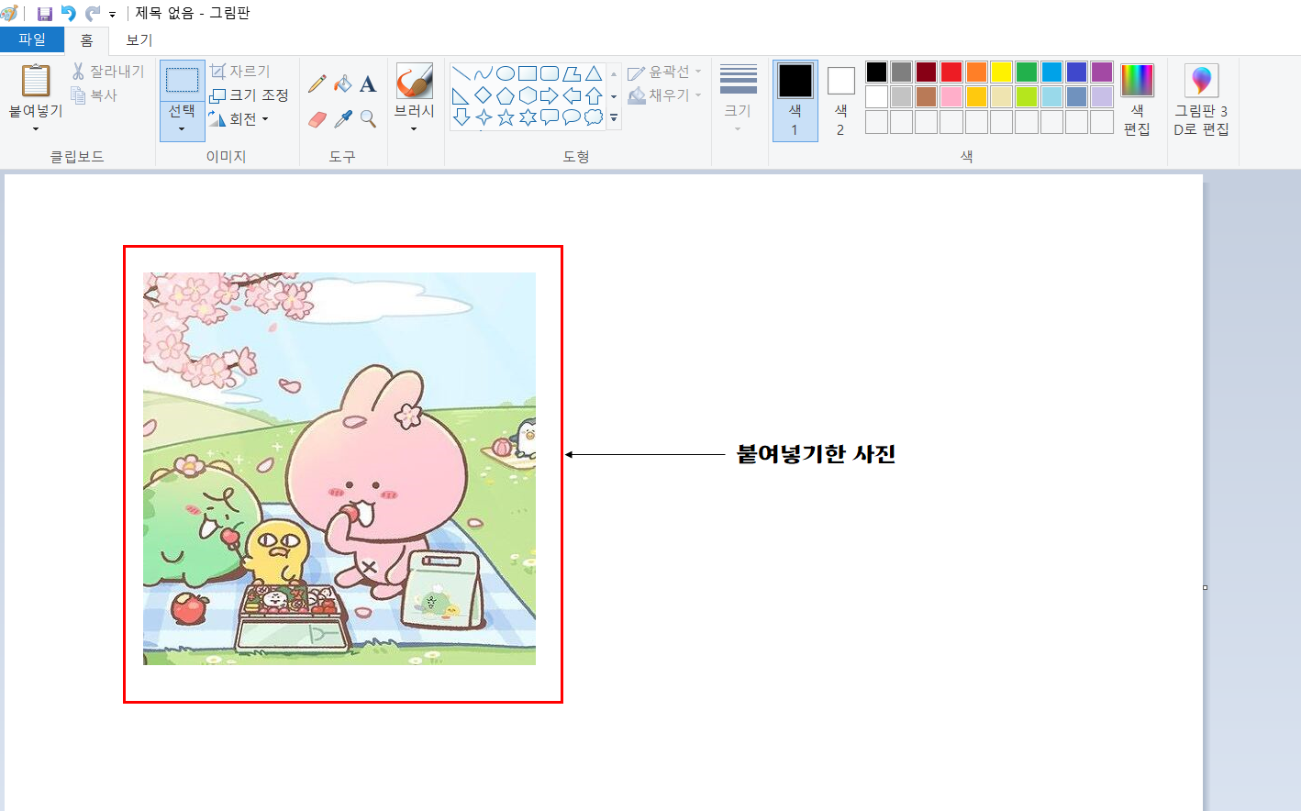Click Edit with Paint 3D (그림판 3D로 편집)
1301x811 pixels.
click(1201, 100)
